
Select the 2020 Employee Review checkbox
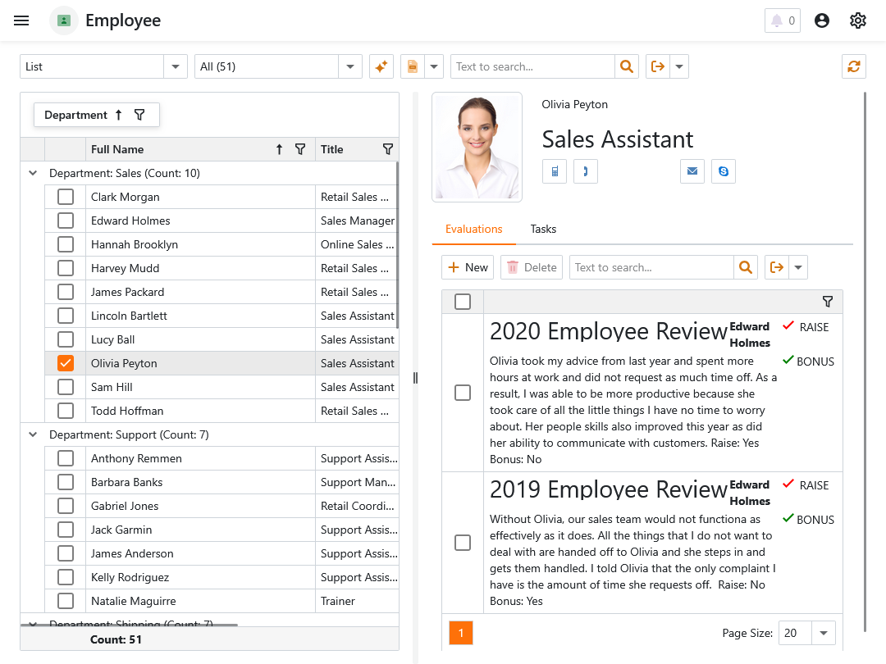click(463, 393)
